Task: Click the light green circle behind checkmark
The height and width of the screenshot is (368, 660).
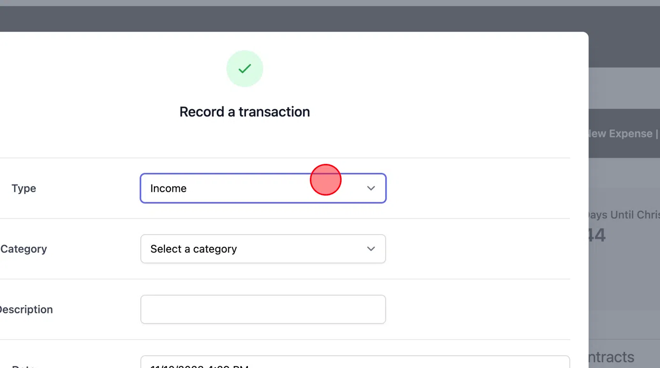Action: (245, 69)
